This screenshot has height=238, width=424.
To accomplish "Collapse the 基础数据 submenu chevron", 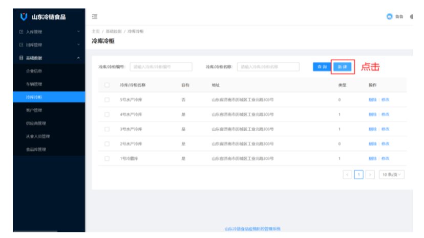I will 78,58.
